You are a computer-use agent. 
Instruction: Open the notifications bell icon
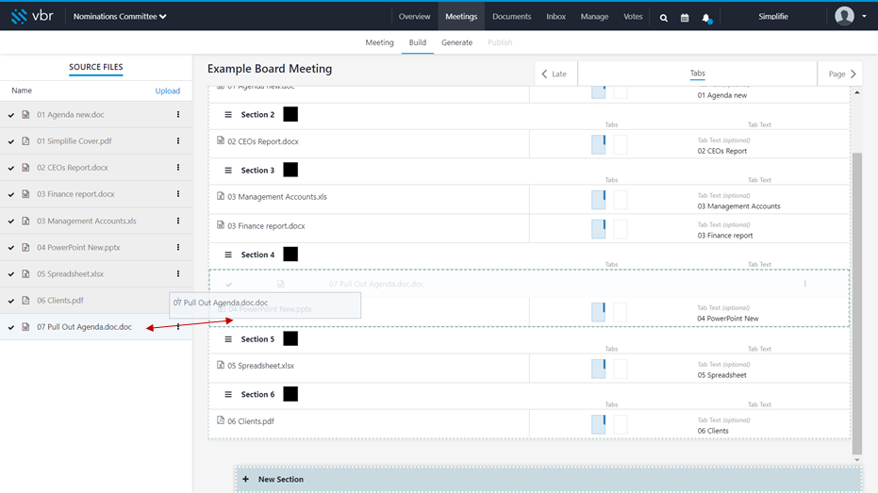point(706,18)
